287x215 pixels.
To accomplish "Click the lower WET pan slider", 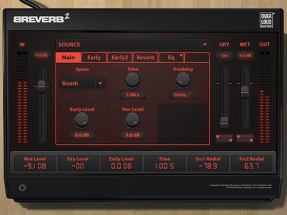I will (245, 140).
